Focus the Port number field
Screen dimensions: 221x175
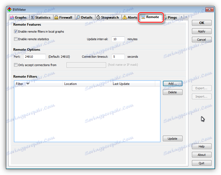tap(34, 57)
